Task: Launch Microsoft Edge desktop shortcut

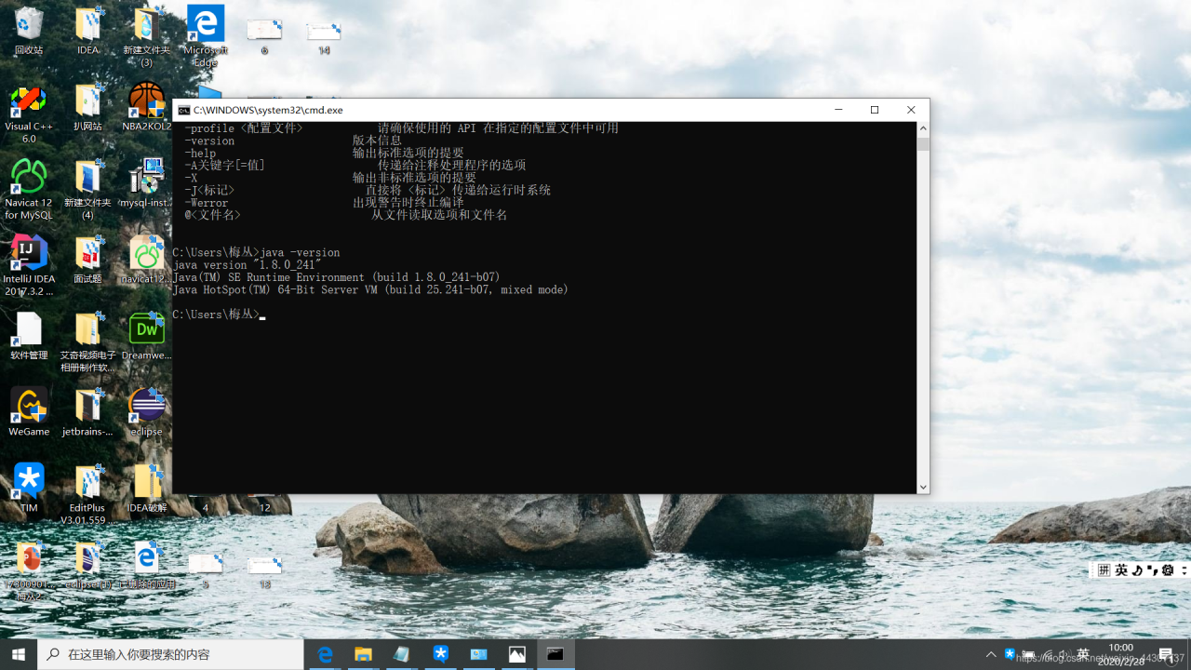Action: click(x=206, y=37)
